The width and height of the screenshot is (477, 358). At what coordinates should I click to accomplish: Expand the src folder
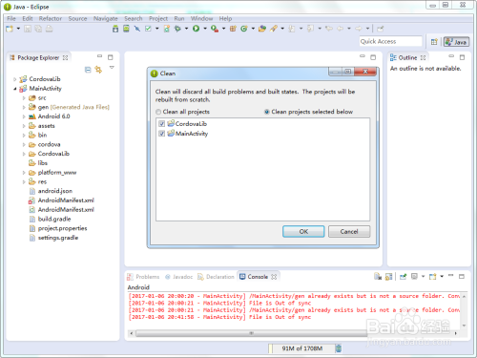pos(24,98)
